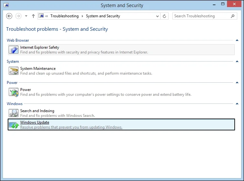Collapse the Power group

237,83
